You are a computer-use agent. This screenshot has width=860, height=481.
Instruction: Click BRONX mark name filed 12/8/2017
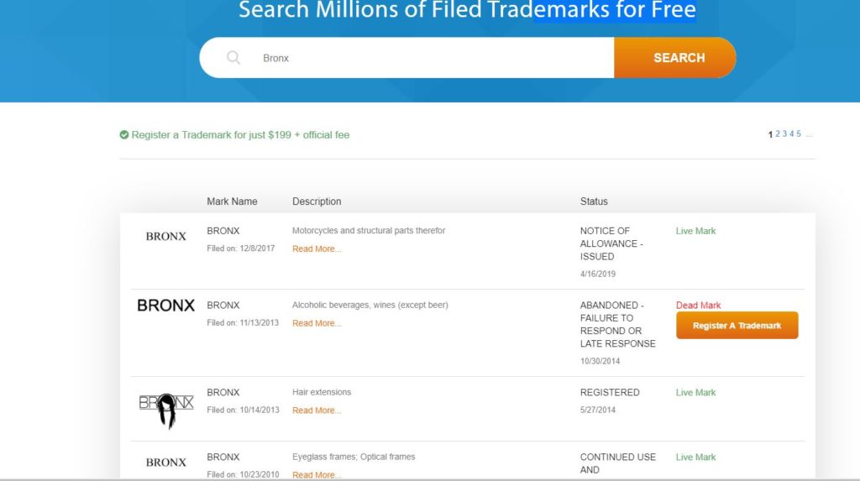click(223, 231)
